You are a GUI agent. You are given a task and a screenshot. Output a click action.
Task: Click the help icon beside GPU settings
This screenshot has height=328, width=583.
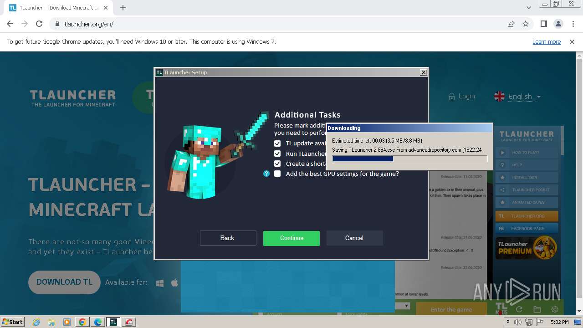pyautogui.click(x=266, y=174)
